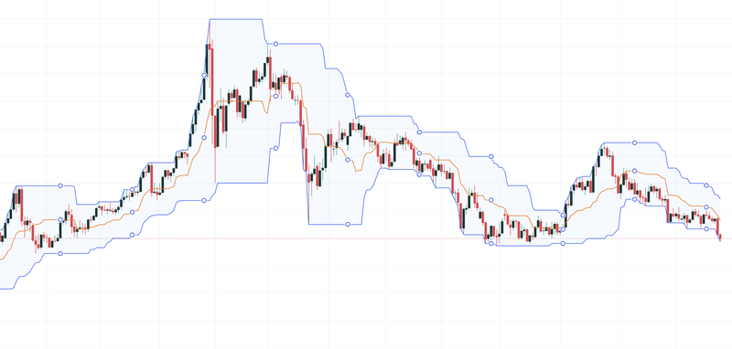Click flat top of the highest upper-band plateau
Viewport: 732px width, 349px height.
pyautogui.click(x=236, y=19)
